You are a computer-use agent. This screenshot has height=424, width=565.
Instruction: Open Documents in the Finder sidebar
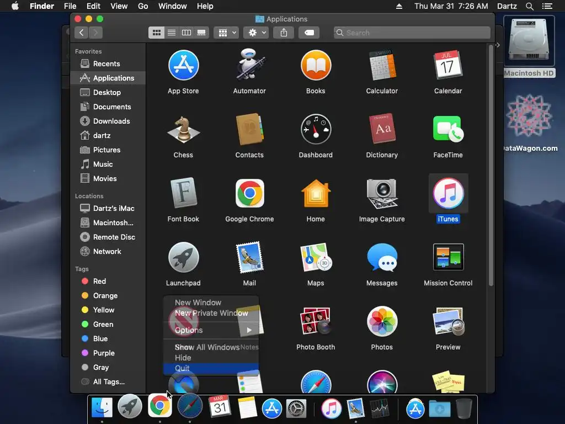[x=108, y=107]
